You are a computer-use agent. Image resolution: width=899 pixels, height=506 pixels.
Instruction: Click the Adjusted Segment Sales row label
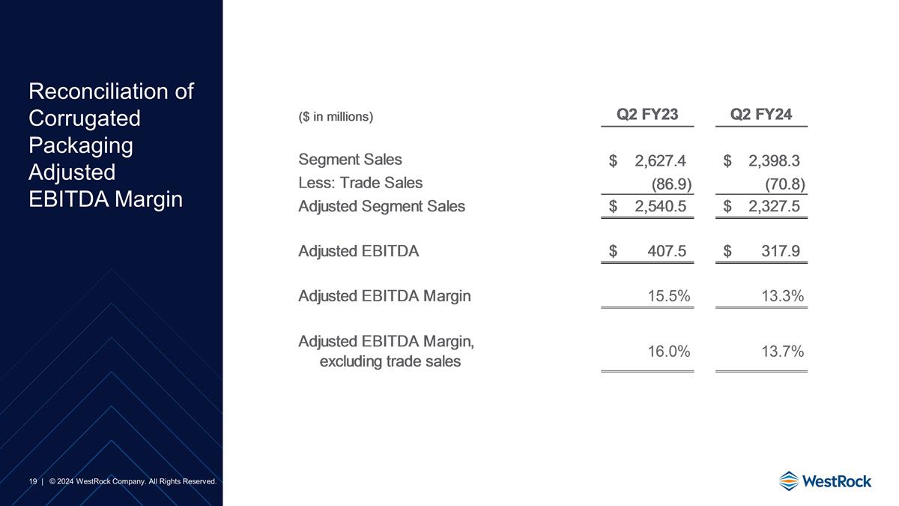[x=381, y=206]
